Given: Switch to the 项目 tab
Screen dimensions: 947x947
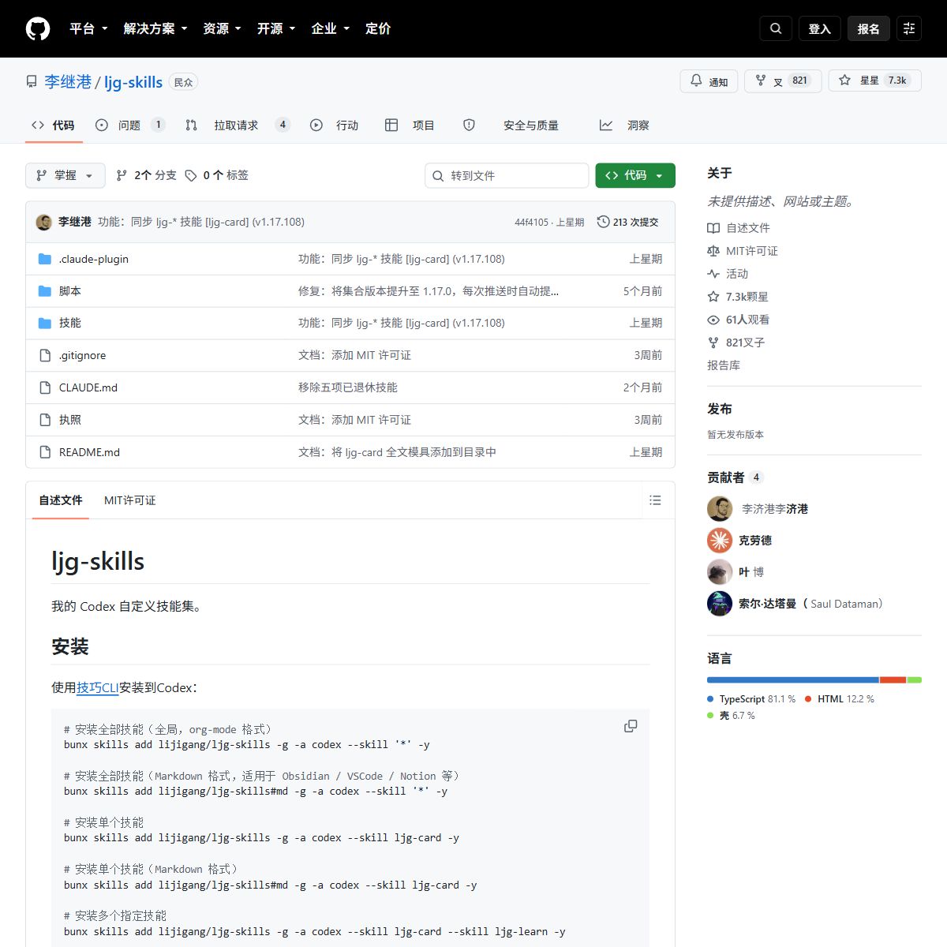Looking at the screenshot, I should [x=410, y=125].
